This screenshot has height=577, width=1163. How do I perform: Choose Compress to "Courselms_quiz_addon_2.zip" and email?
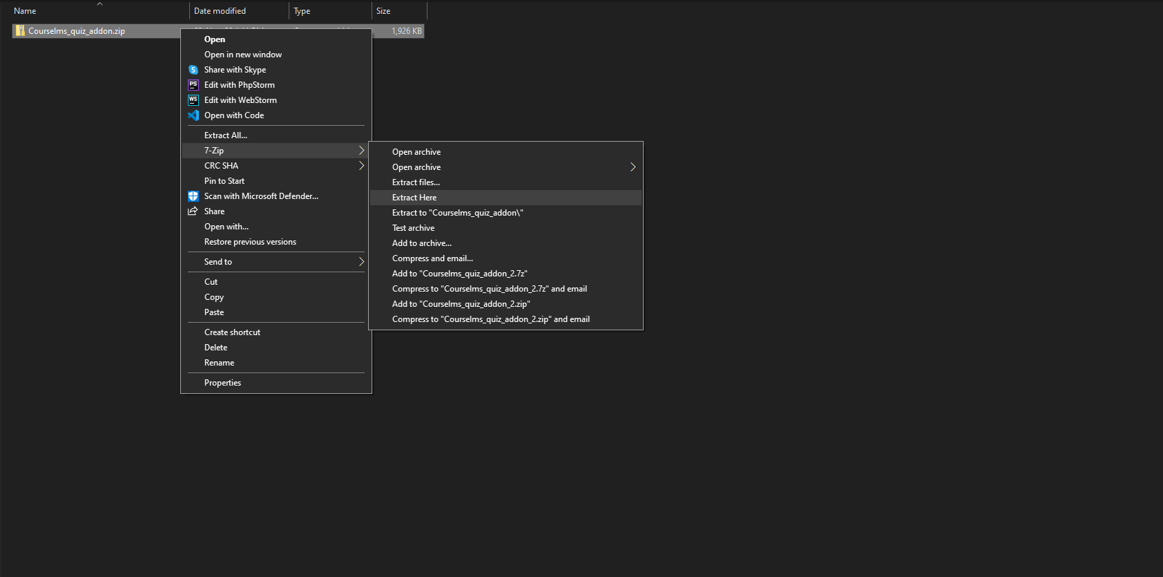(x=506, y=319)
